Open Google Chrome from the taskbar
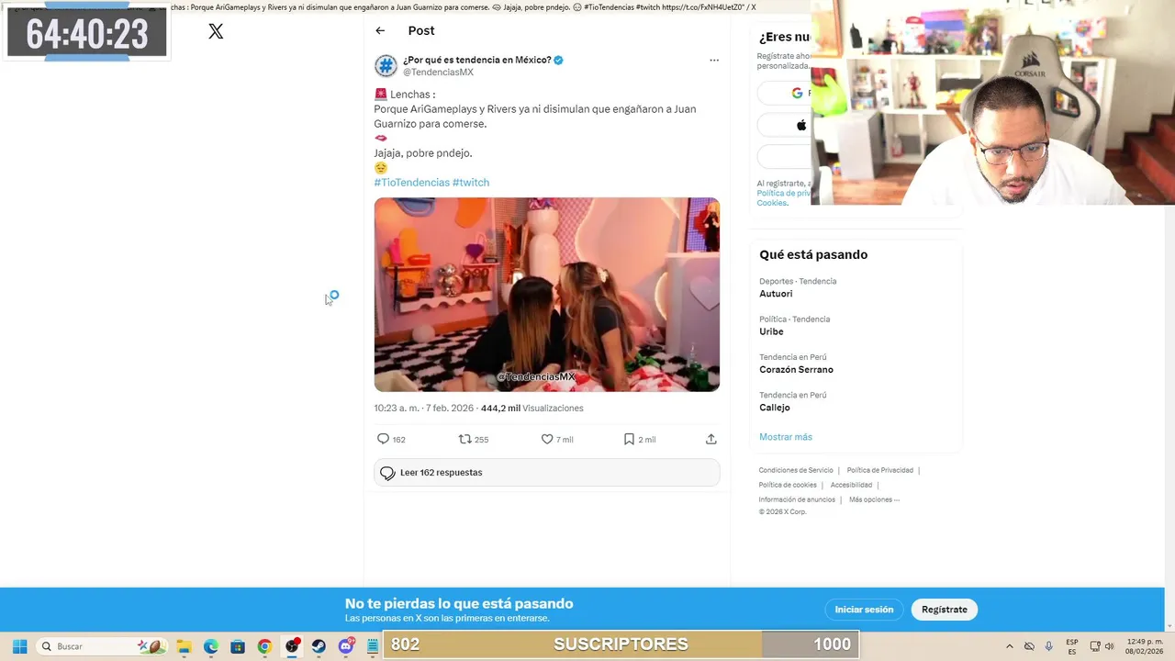 [x=264, y=646]
